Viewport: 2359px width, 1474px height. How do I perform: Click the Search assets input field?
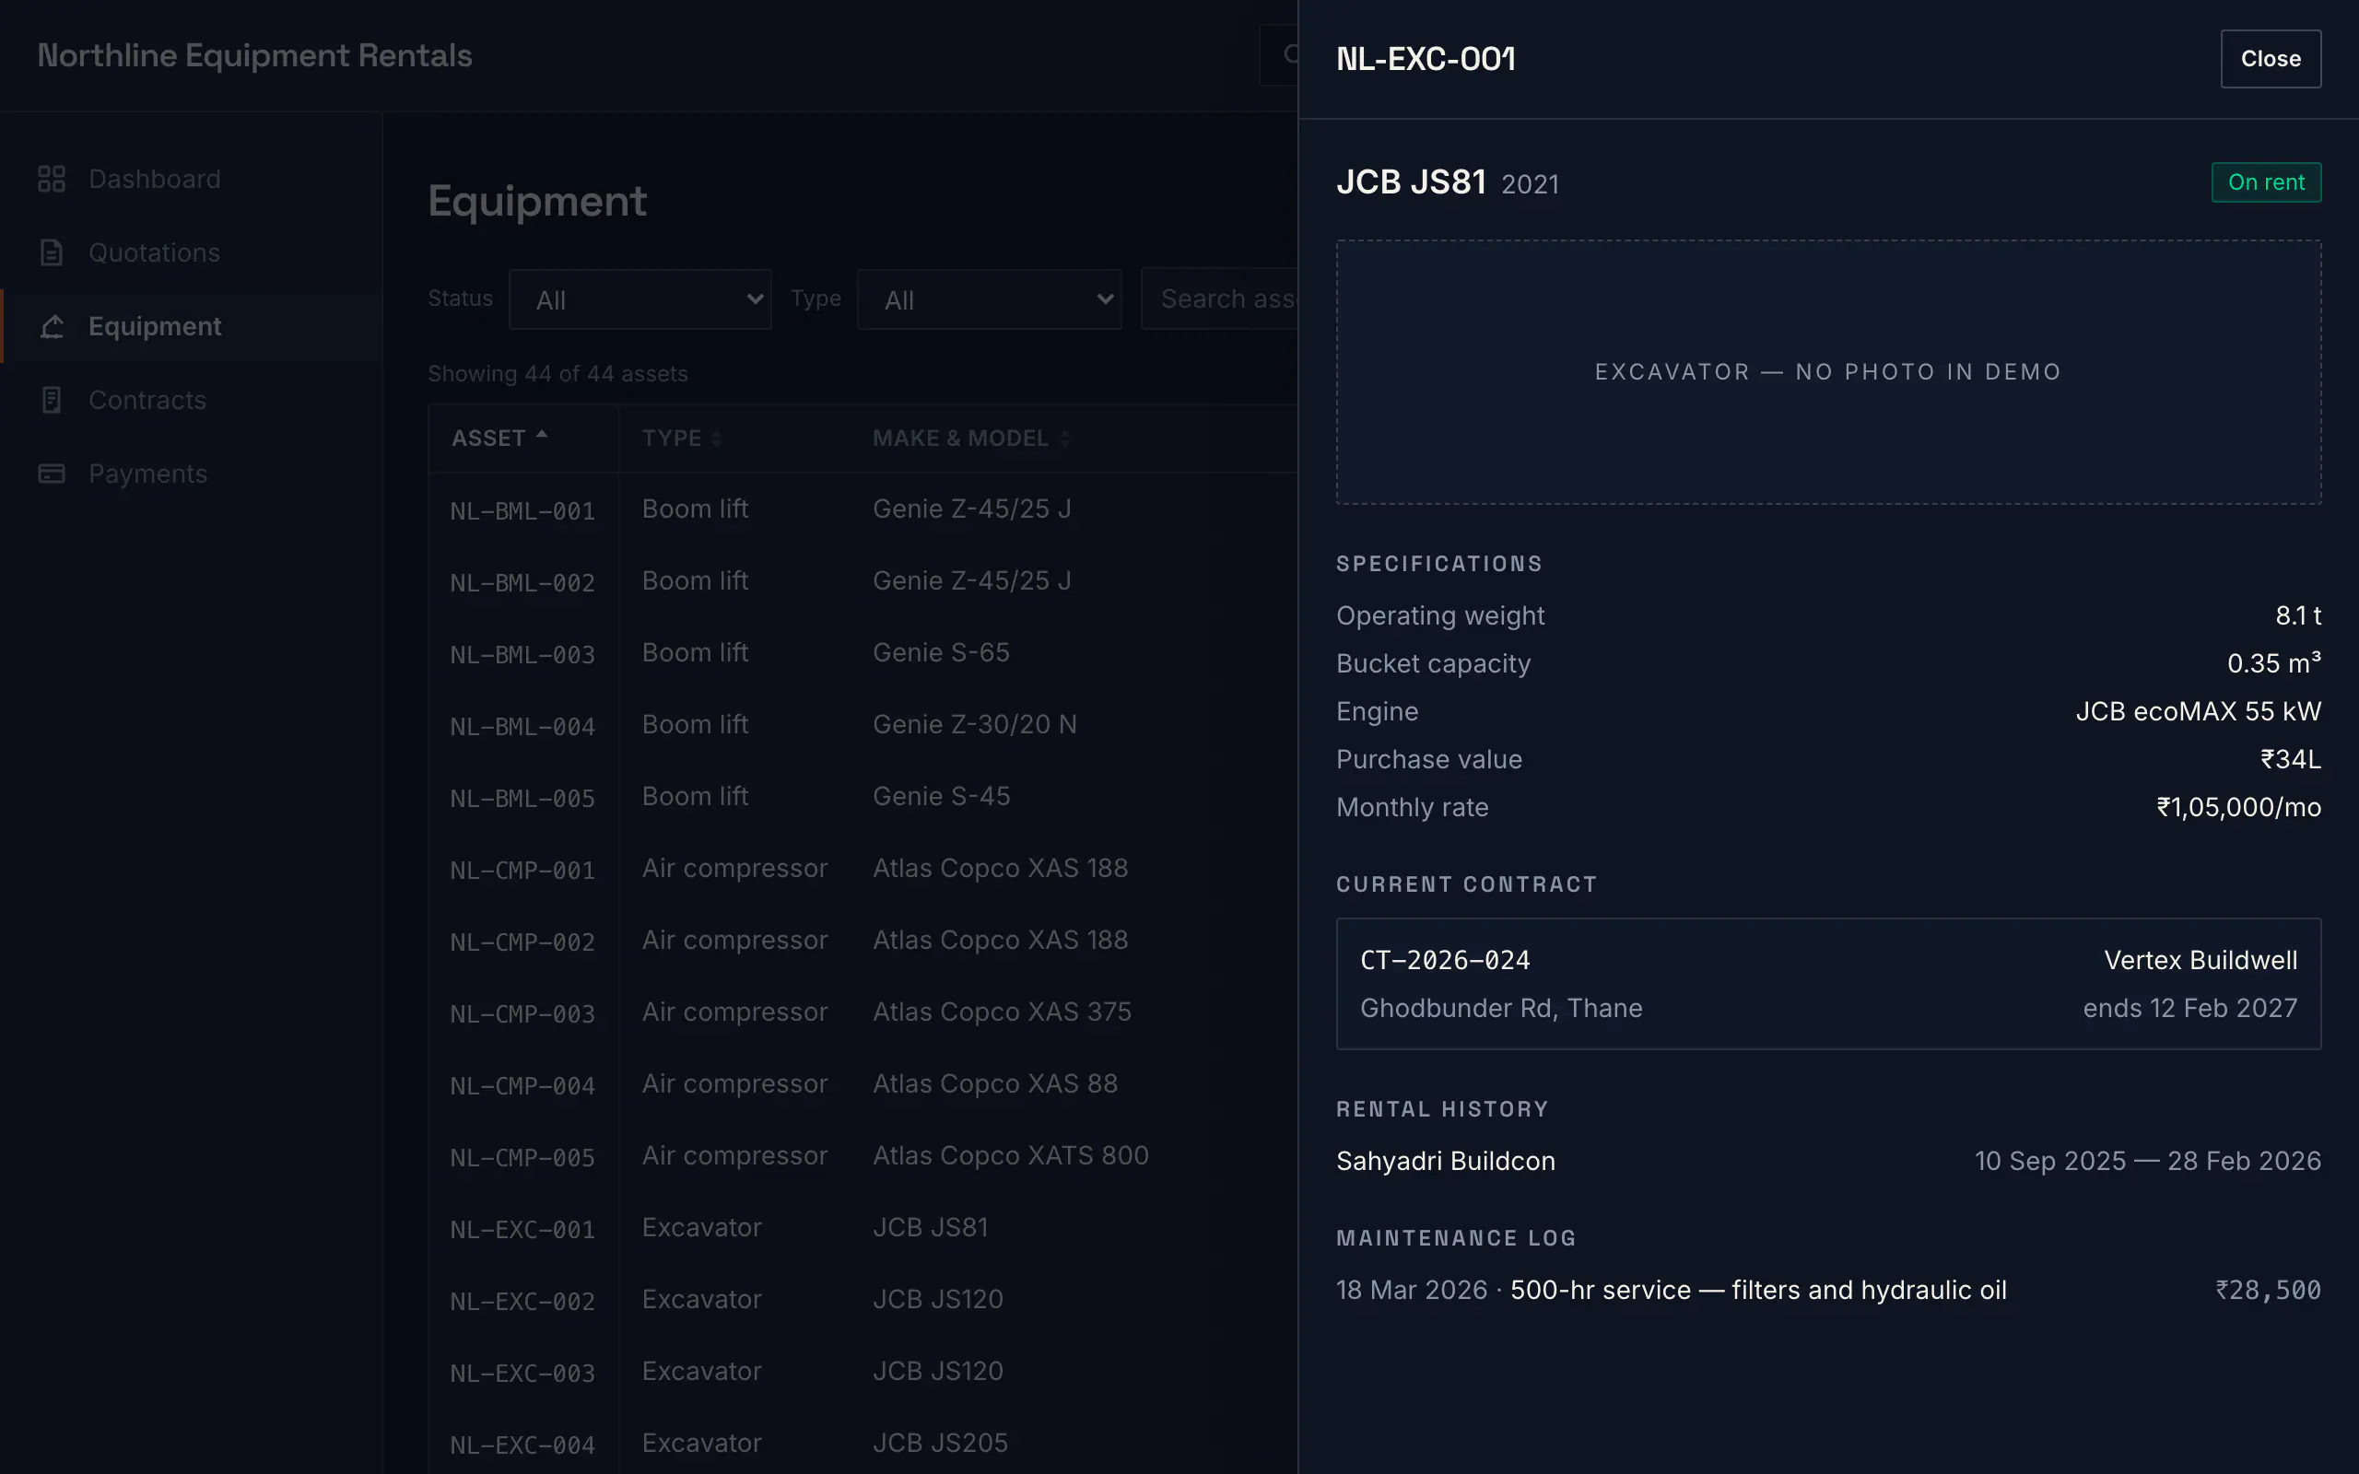(1219, 298)
